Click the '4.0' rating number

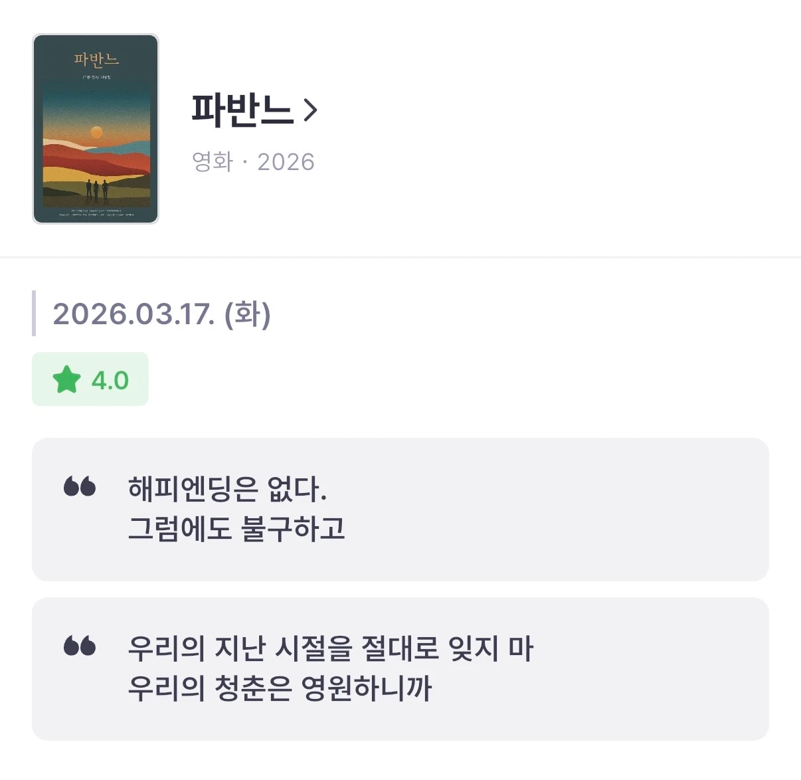coord(110,381)
